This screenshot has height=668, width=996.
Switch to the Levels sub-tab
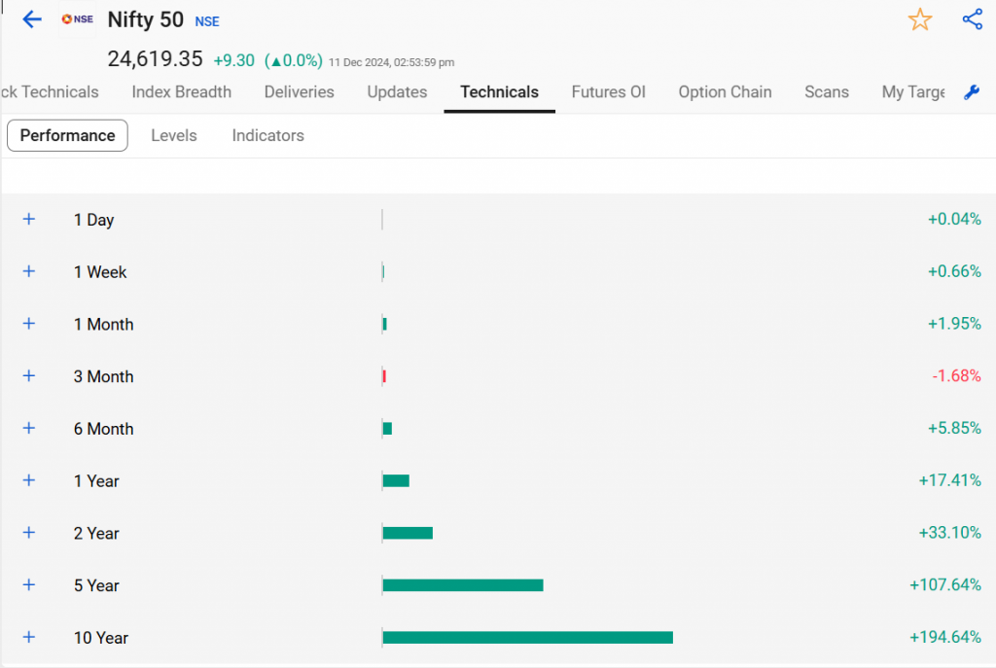coord(174,135)
